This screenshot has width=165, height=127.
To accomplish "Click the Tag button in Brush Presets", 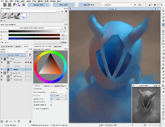I will [x=61, y=11].
